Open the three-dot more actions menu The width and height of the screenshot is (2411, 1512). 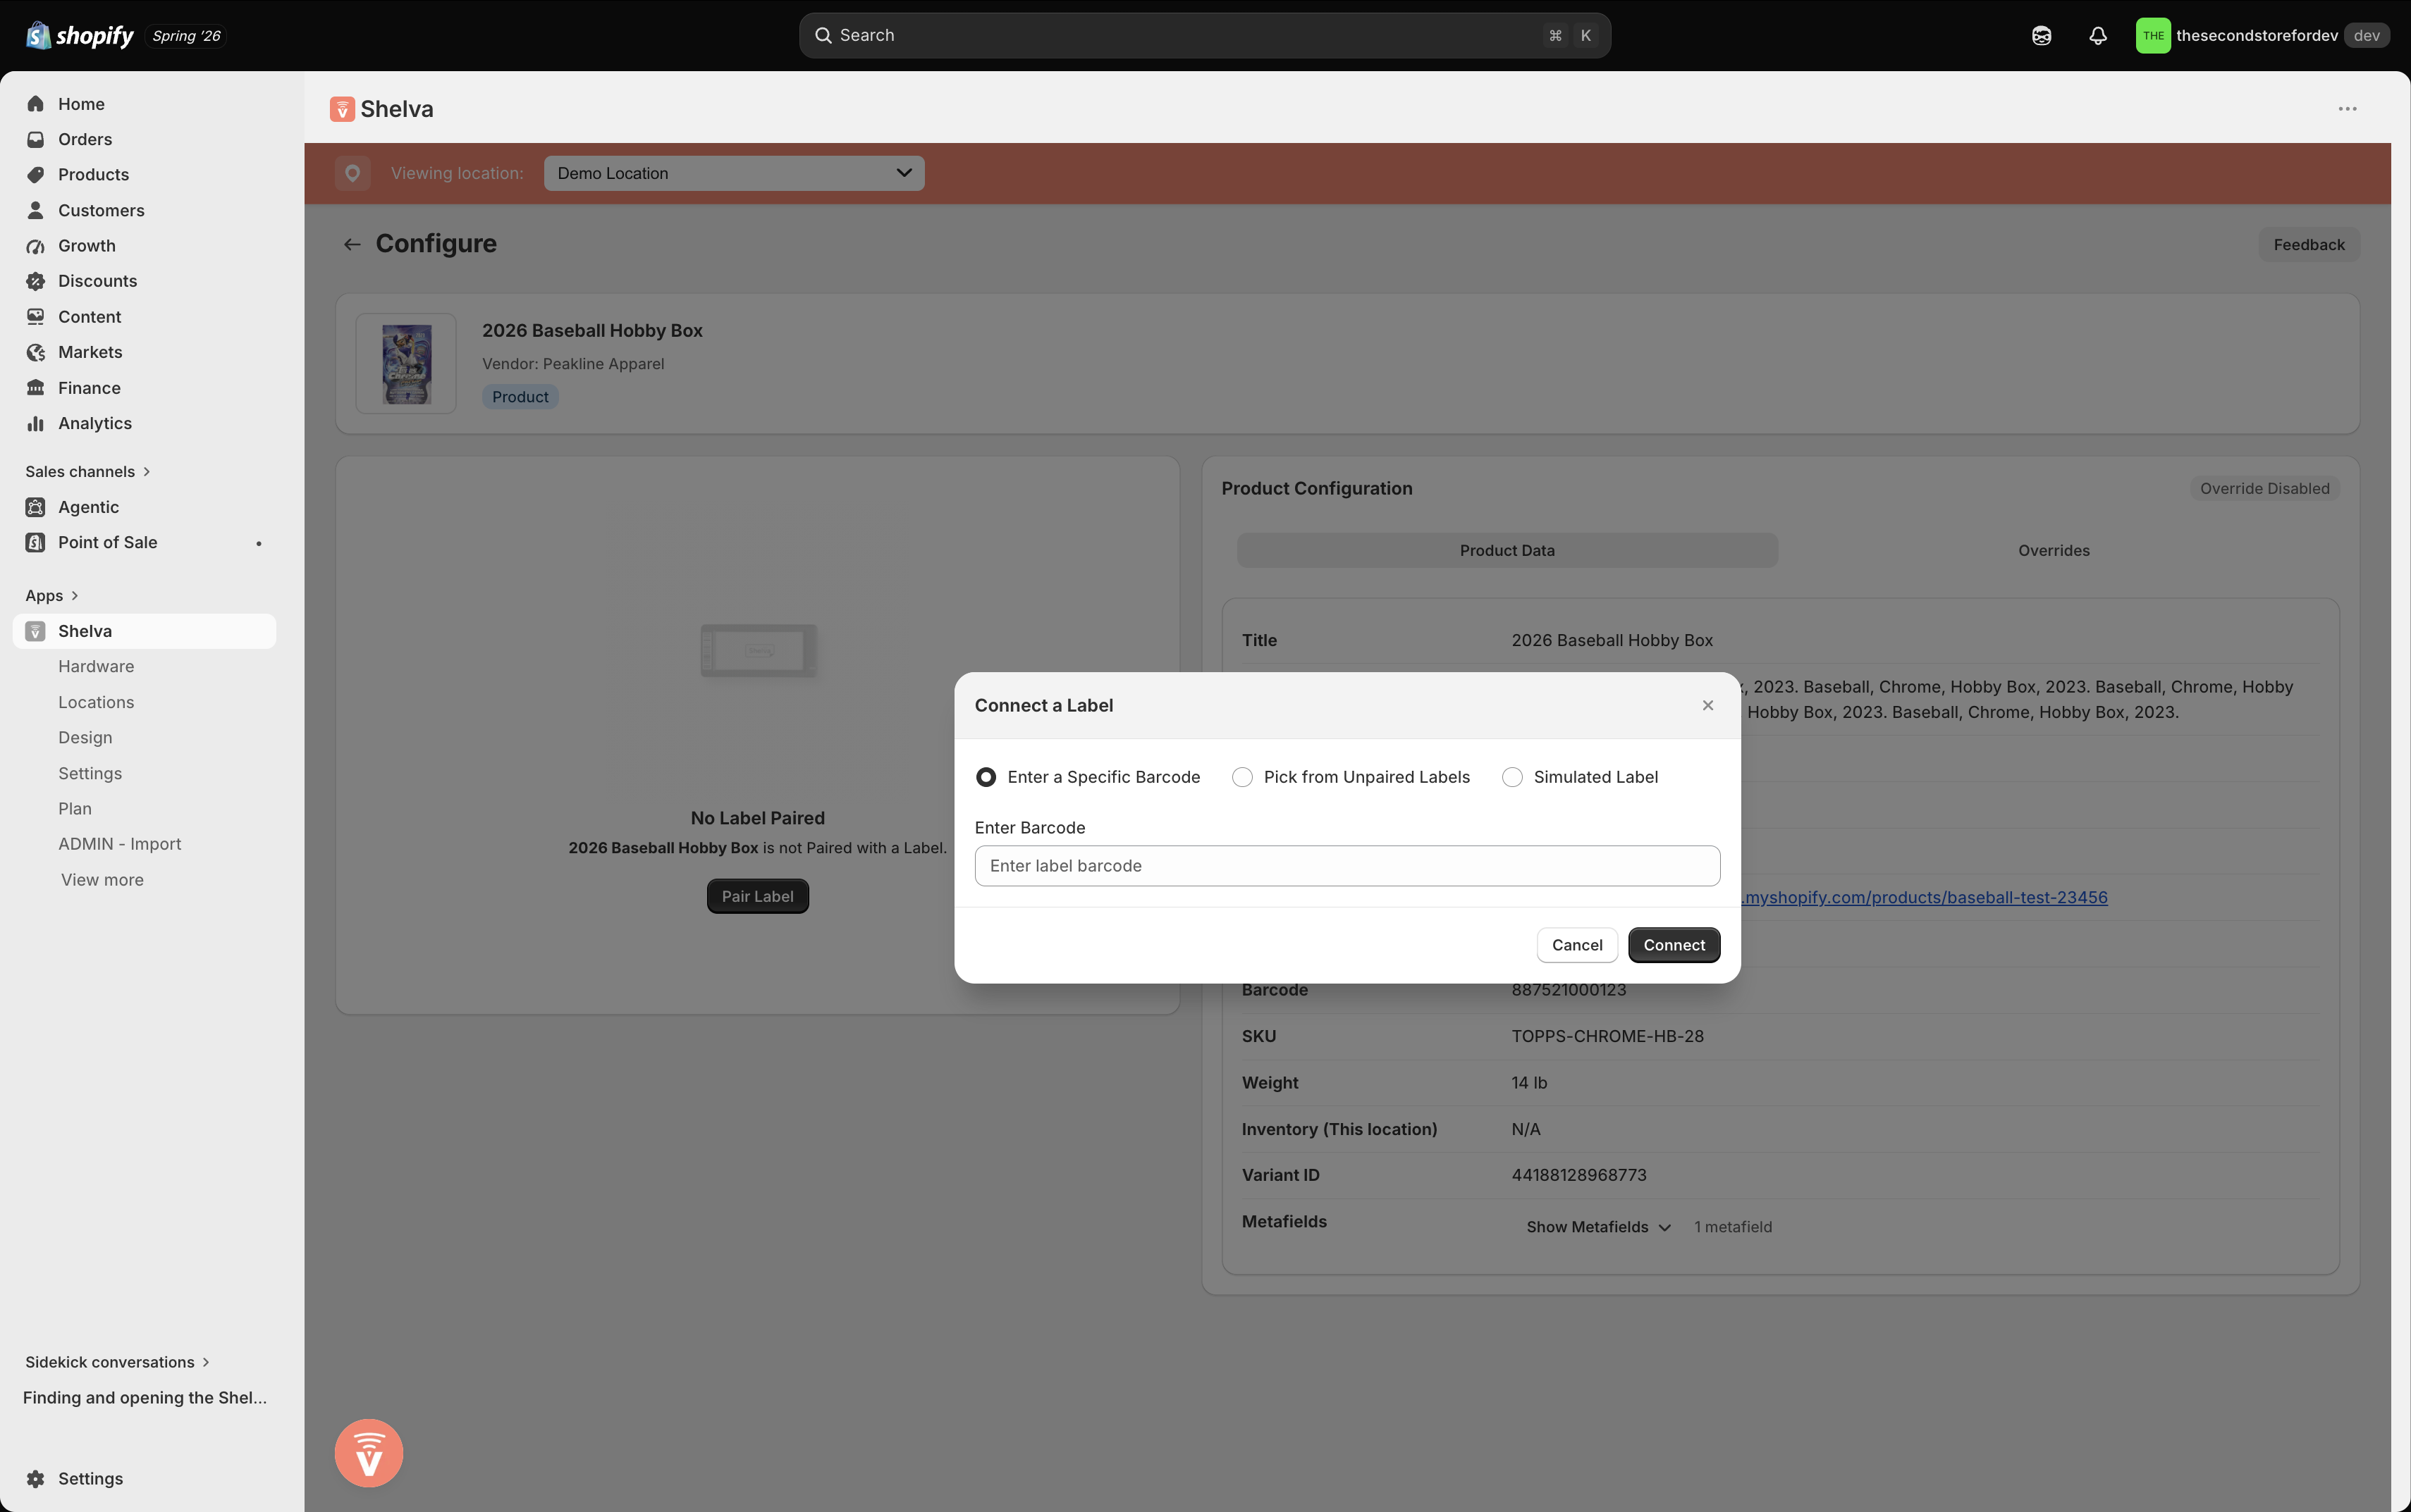click(2347, 109)
